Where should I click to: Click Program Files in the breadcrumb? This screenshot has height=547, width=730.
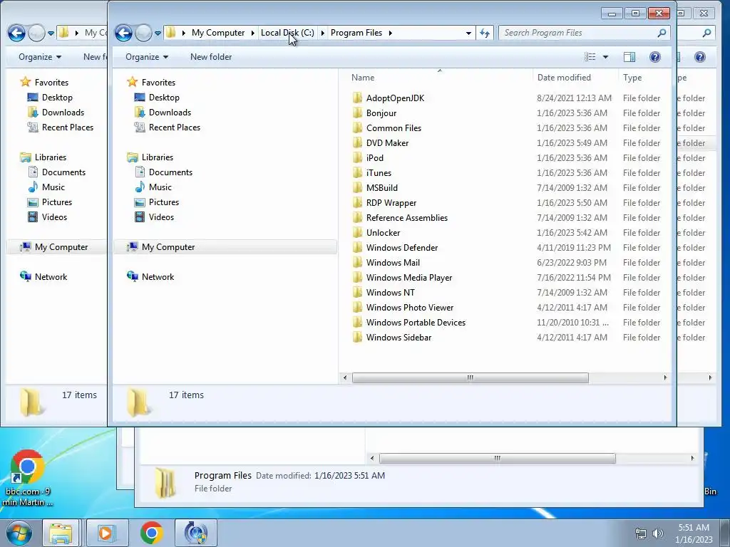[x=356, y=33]
